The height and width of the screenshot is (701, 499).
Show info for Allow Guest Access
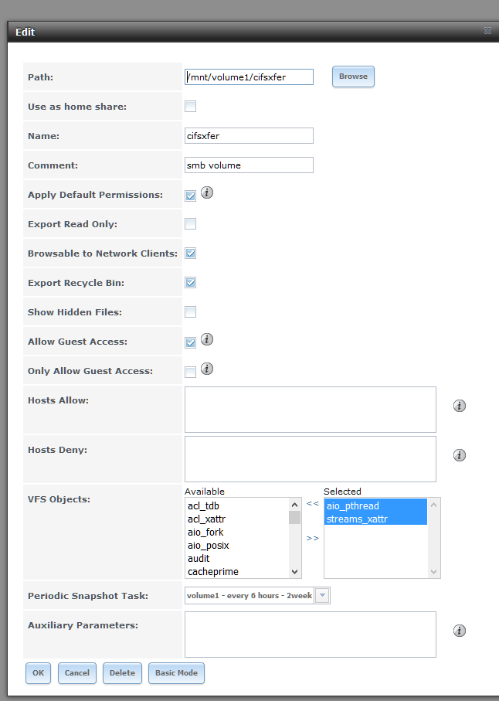pyautogui.click(x=207, y=339)
